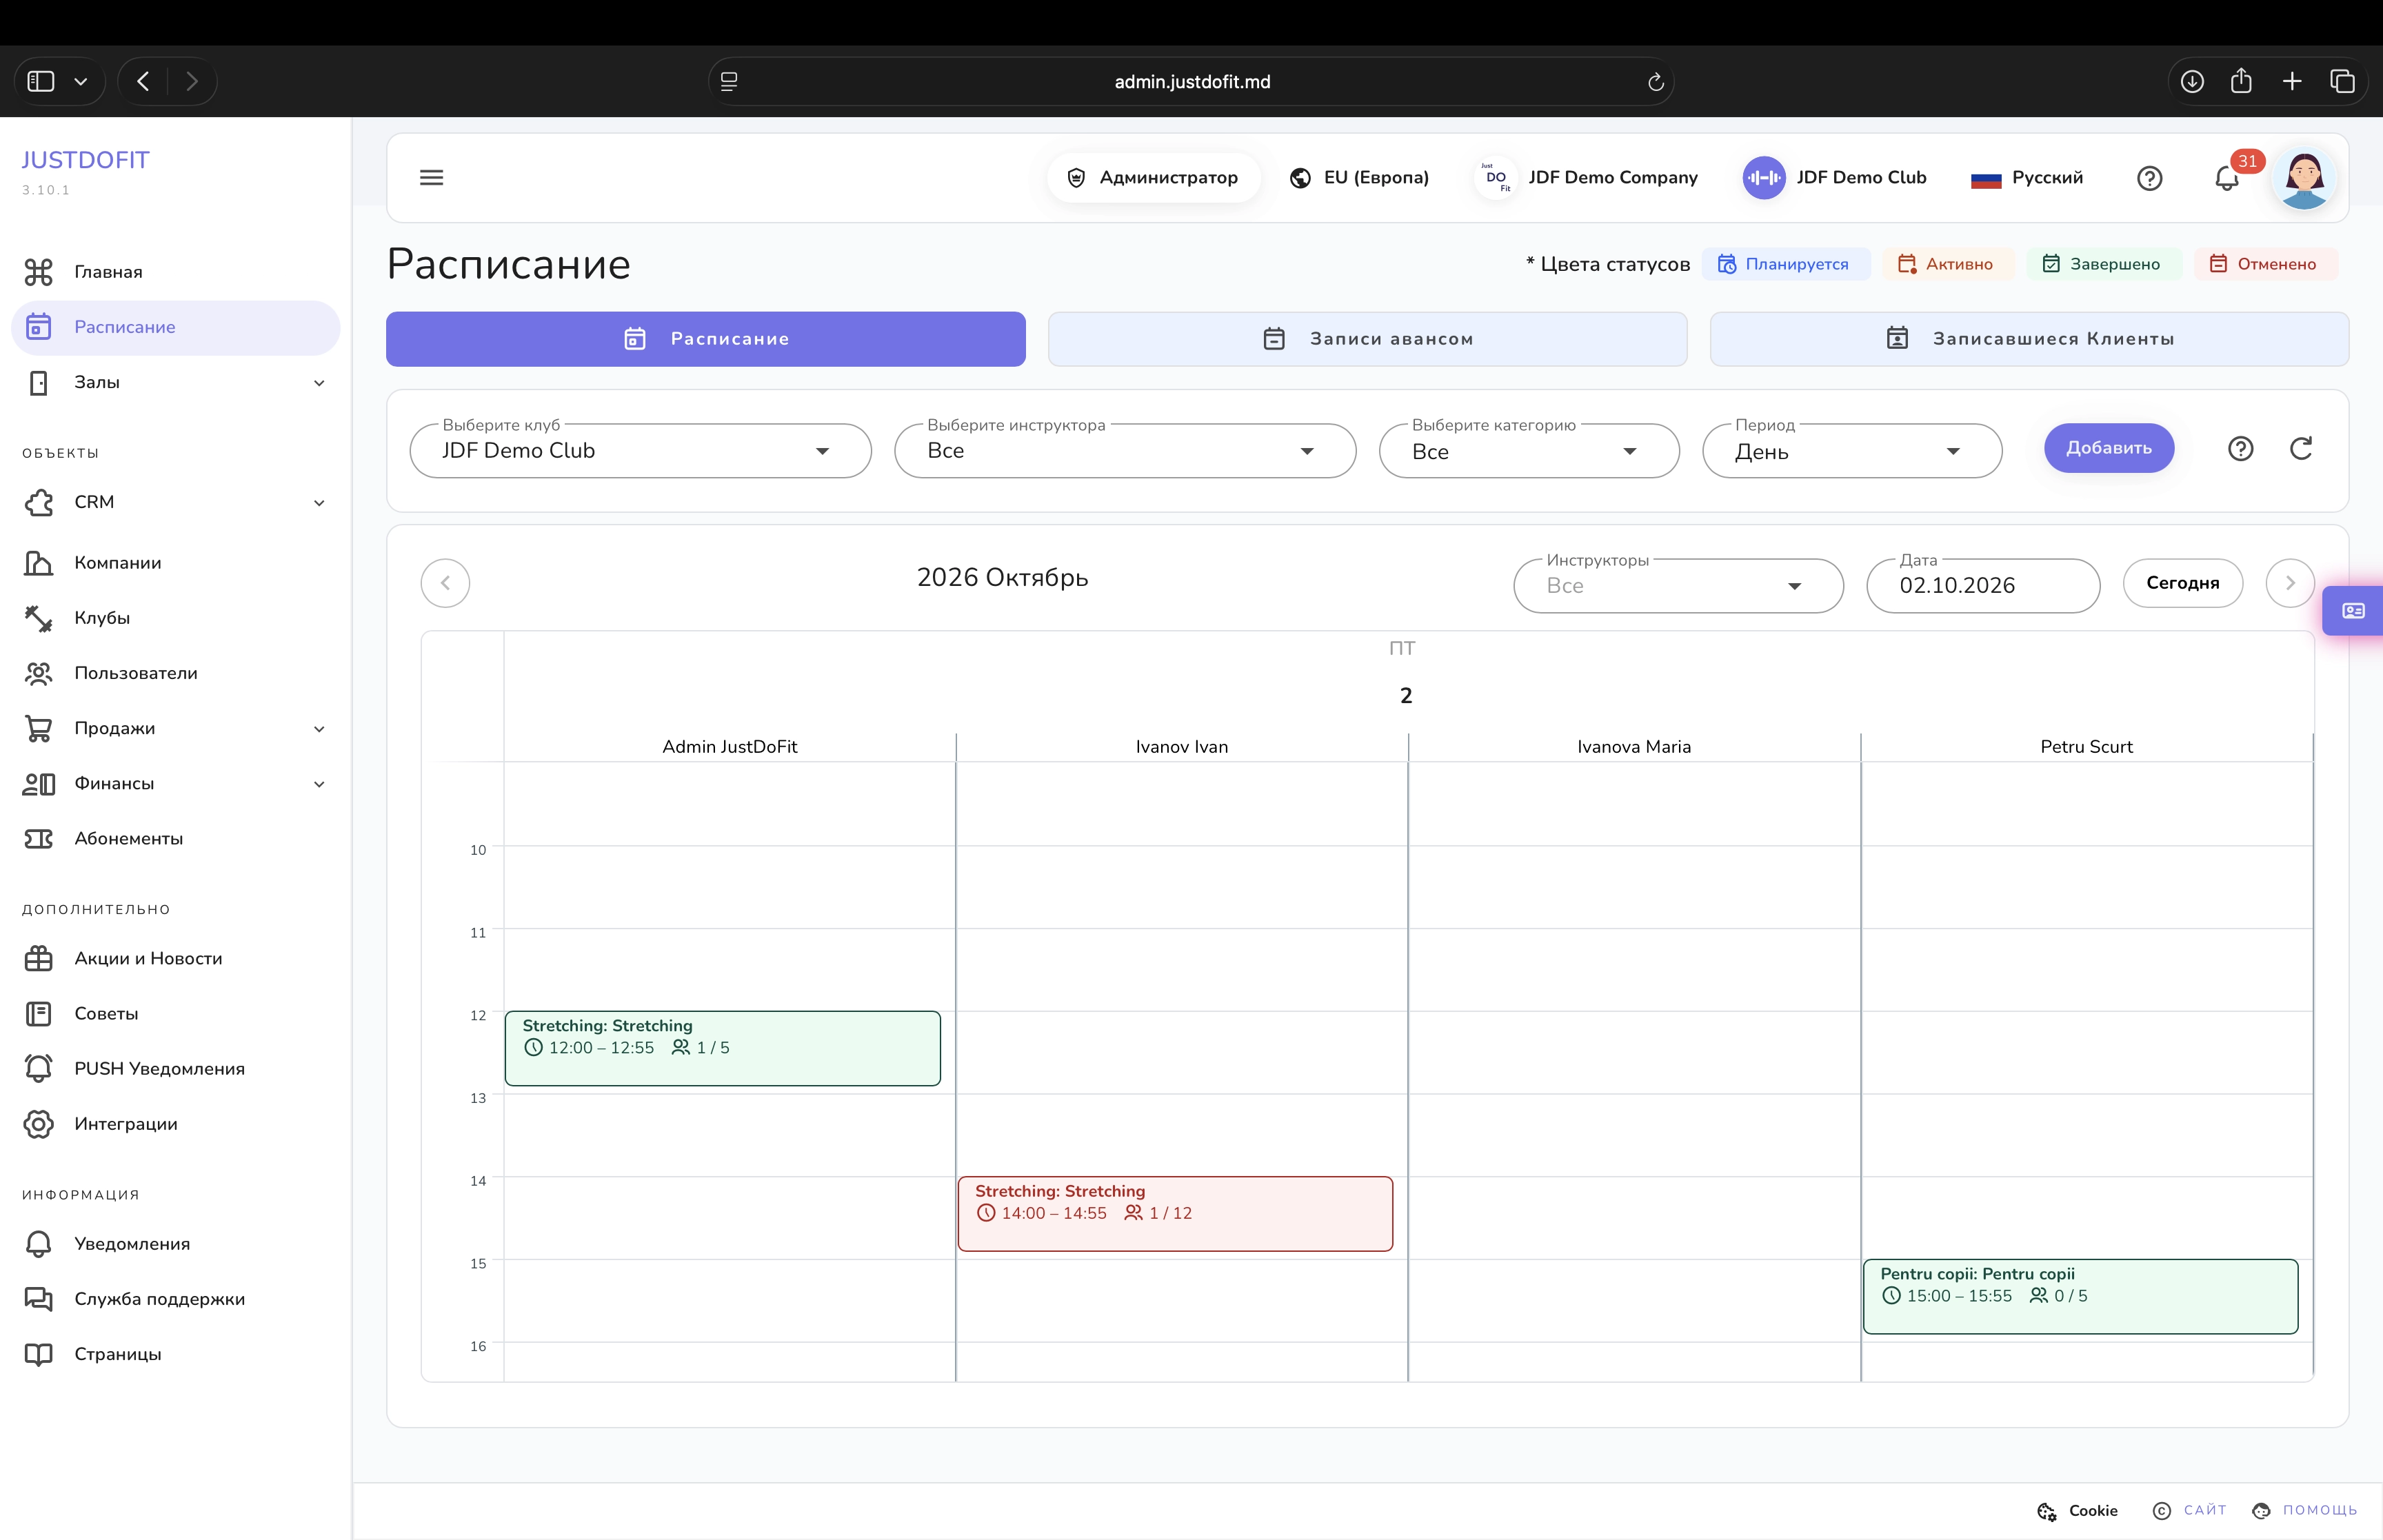Click the Добавить button
Viewport: 2383px width, 1540px height.
tap(2108, 448)
